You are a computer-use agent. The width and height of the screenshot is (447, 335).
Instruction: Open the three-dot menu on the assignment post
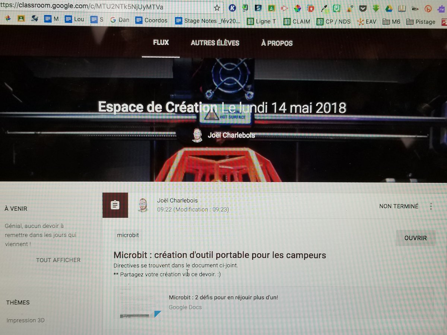tap(431, 206)
